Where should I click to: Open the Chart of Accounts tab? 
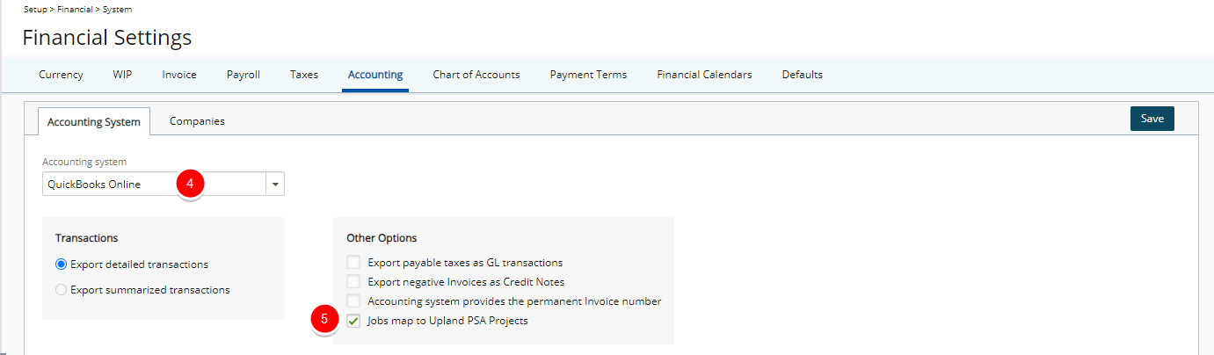(x=476, y=75)
